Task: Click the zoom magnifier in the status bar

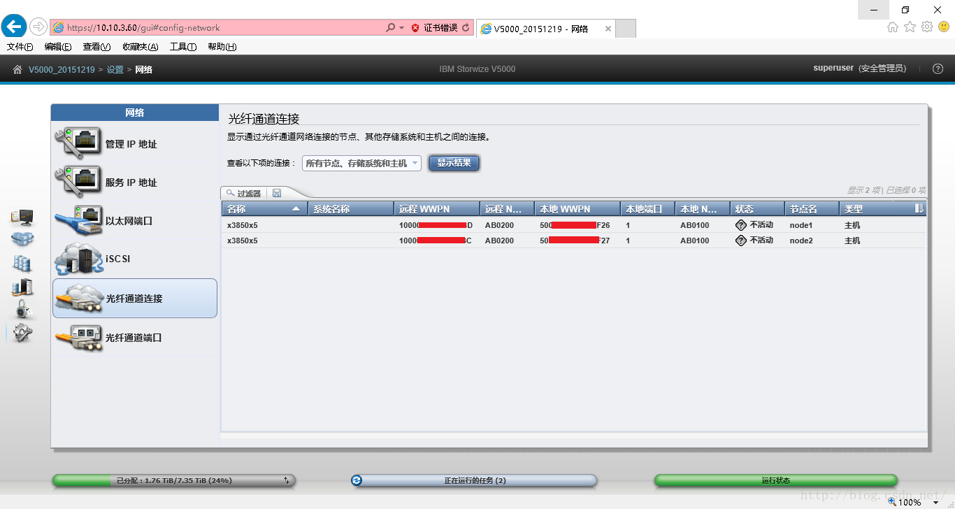Action: coord(892,501)
